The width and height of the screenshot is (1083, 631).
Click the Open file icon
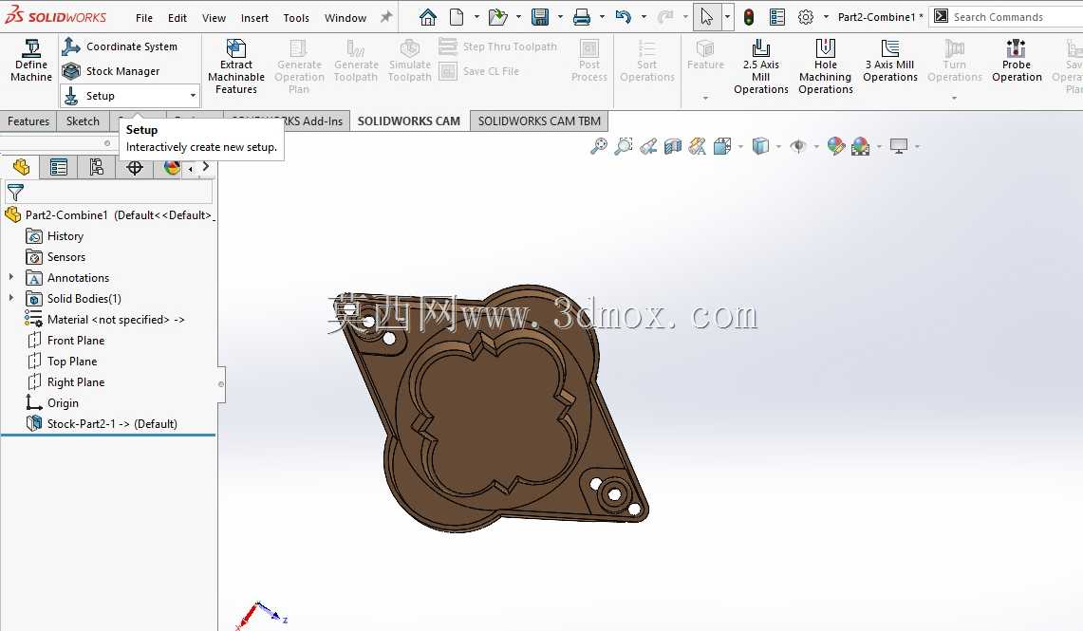(497, 17)
